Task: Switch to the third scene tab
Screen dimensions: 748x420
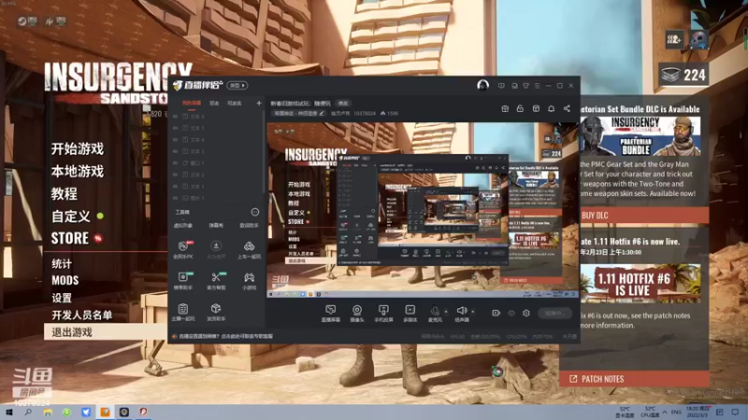Action: pos(235,103)
